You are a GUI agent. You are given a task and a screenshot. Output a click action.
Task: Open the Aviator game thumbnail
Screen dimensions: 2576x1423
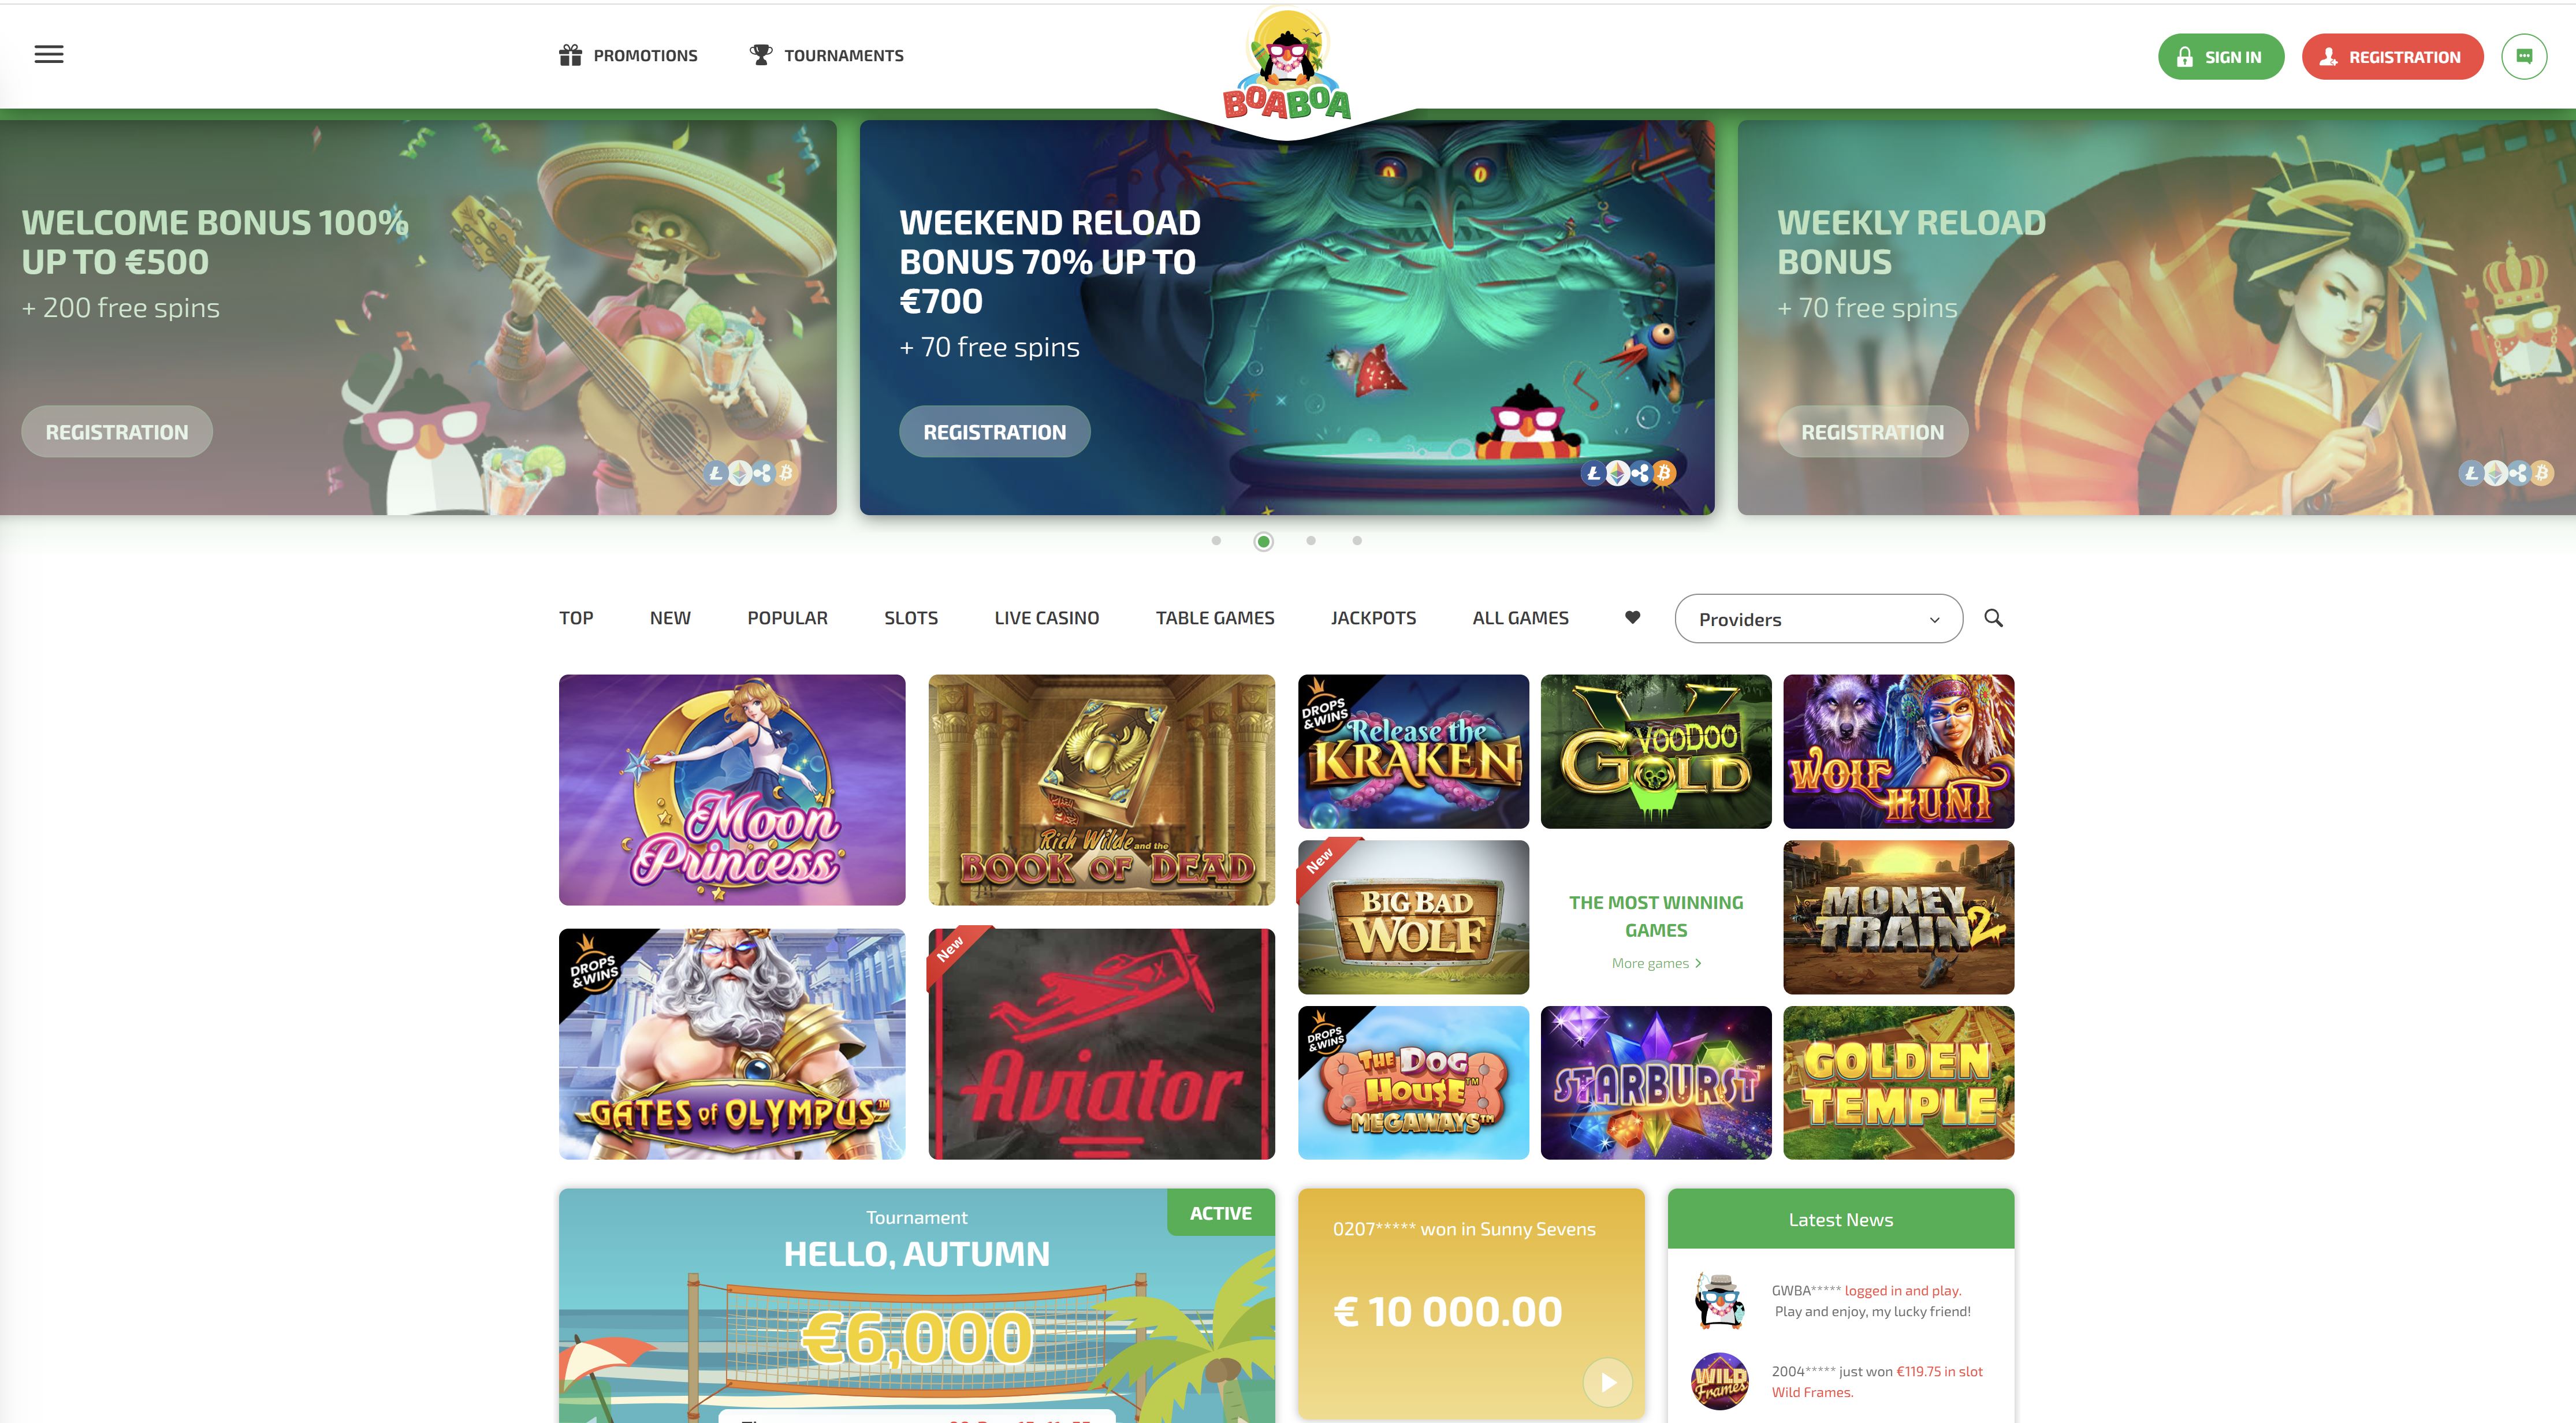(x=1101, y=1044)
